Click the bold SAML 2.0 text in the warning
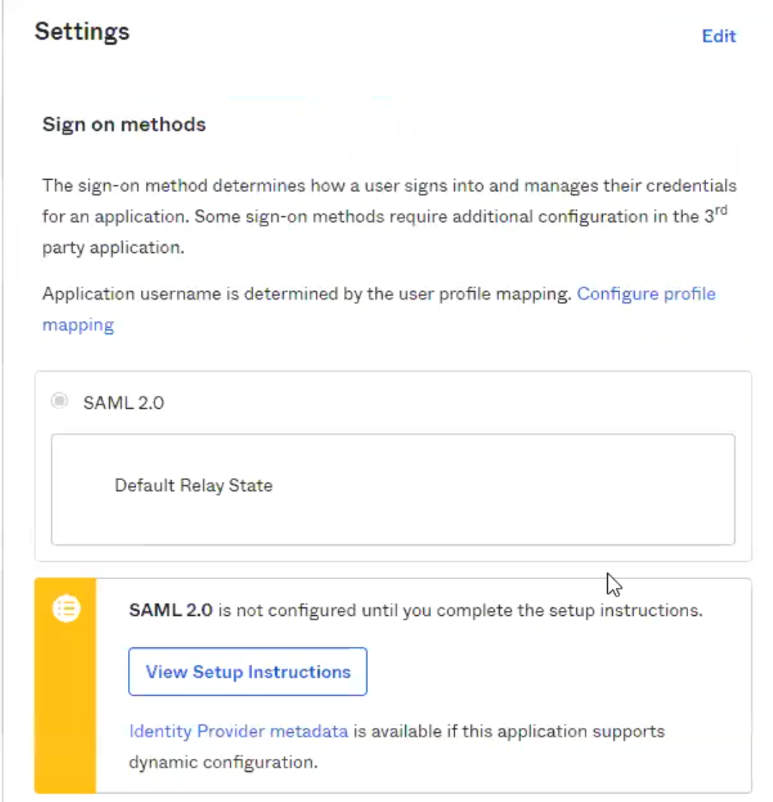This screenshot has width=773, height=802. (171, 609)
